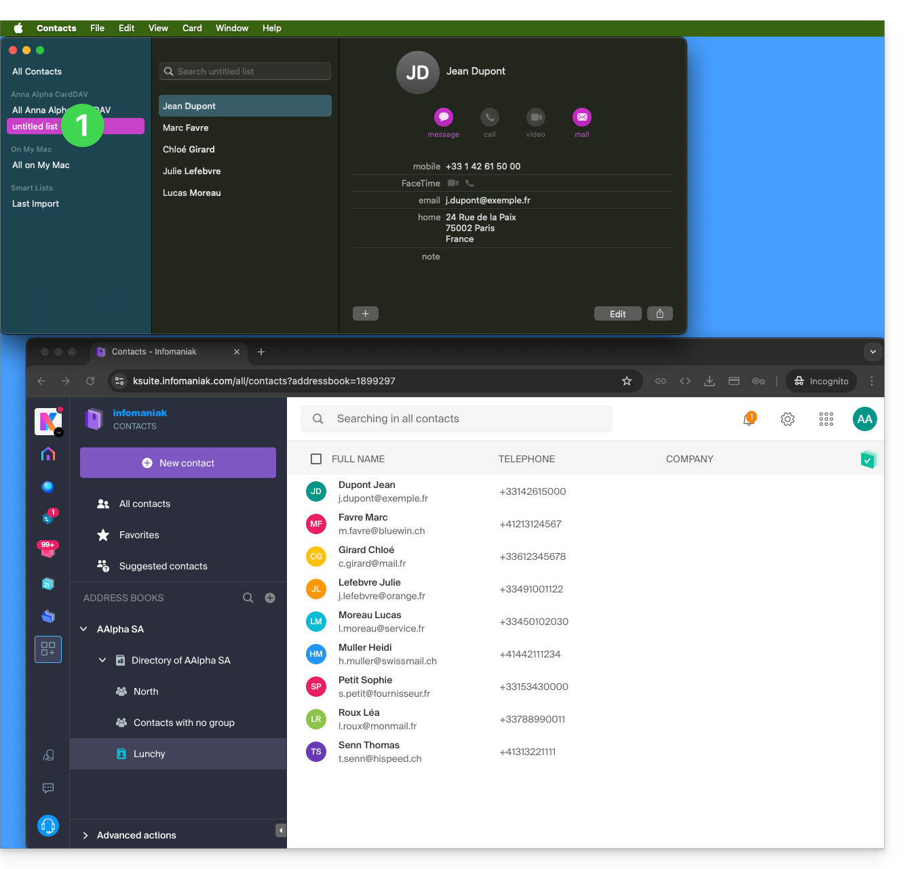Open the Card menu in menu bar
Image resolution: width=905 pixels, height=869 pixels.
click(192, 28)
